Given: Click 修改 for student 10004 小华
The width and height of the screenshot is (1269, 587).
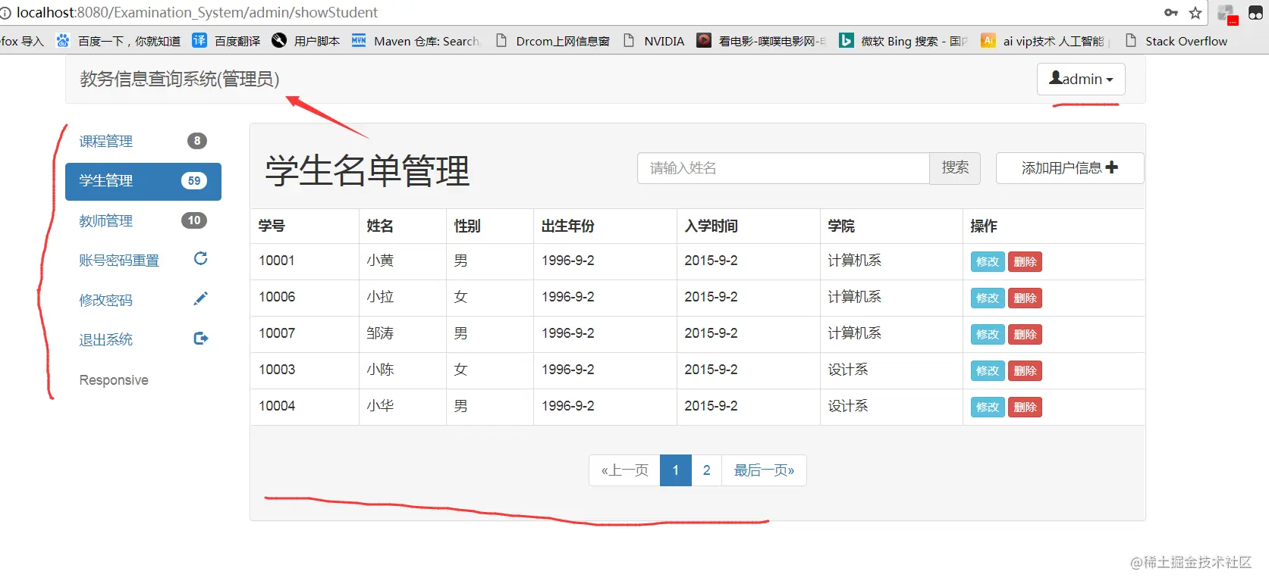Looking at the screenshot, I should click(988, 407).
